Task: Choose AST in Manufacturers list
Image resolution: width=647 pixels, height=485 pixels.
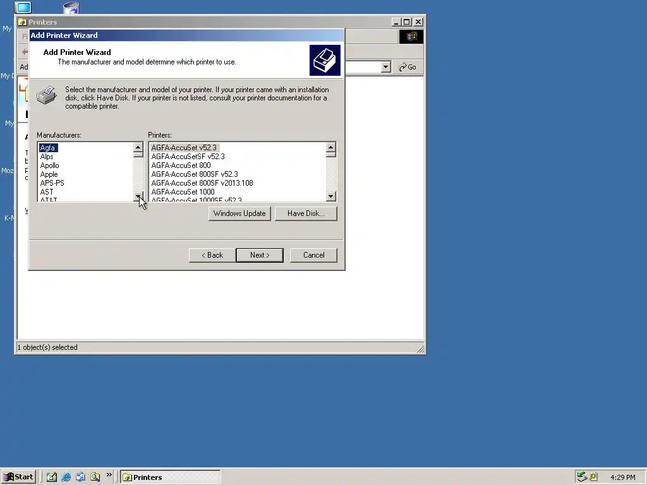Action: [x=47, y=192]
